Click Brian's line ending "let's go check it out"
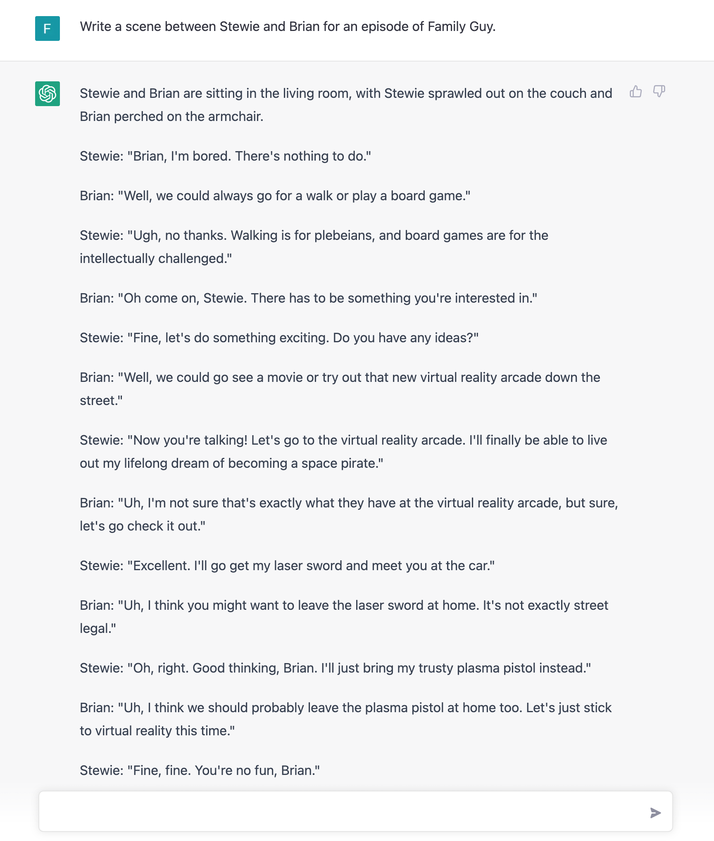This screenshot has width=714, height=841. coord(348,514)
